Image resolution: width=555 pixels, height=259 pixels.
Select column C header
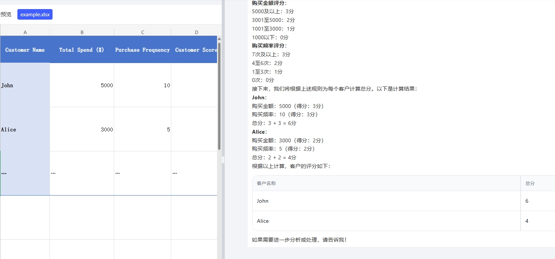(143, 32)
